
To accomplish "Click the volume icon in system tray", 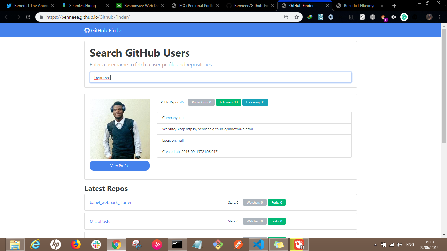I will pos(399,244).
